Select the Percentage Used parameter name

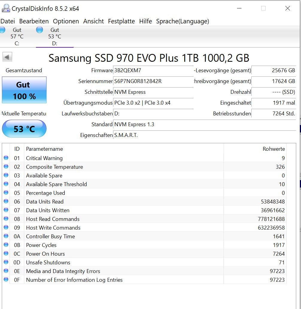click(45, 193)
